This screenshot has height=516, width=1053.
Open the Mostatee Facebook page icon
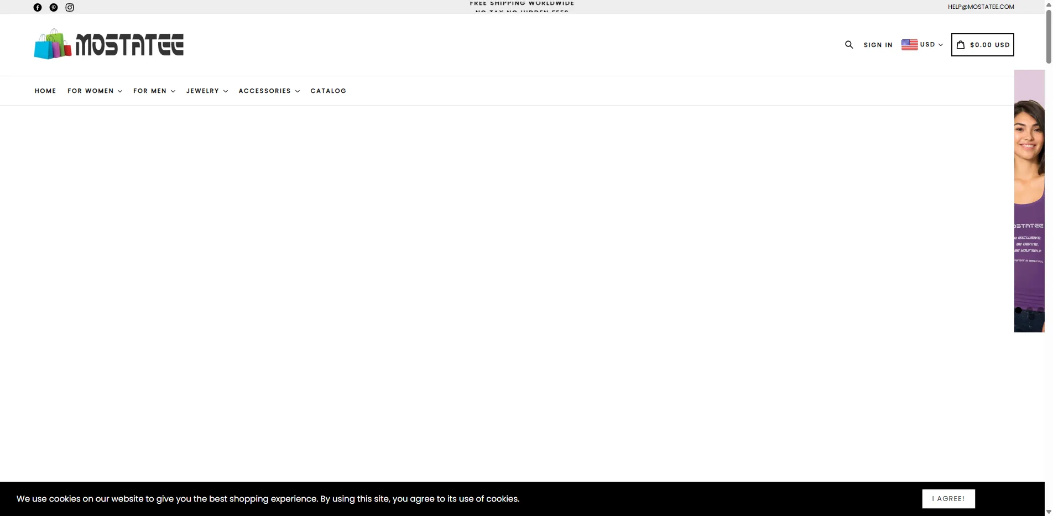(38, 7)
